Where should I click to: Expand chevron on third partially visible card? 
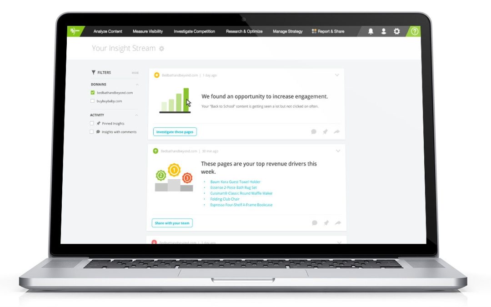tap(340, 242)
